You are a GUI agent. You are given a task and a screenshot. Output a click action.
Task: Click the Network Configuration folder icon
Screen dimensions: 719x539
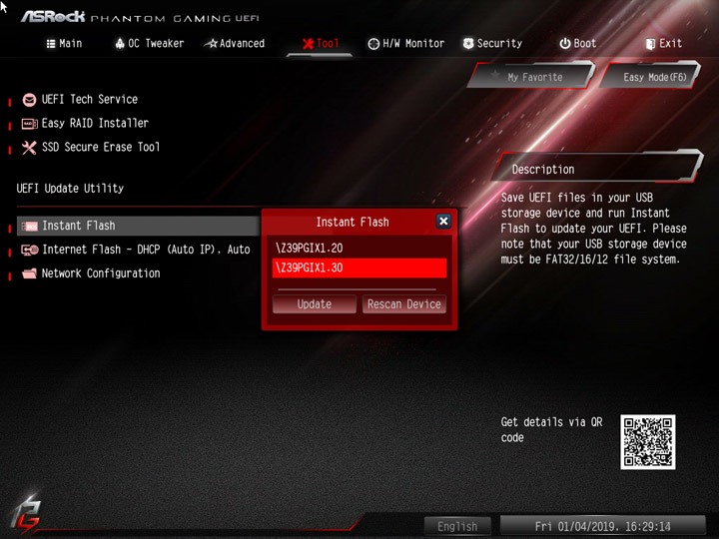click(x=29, y=273)
